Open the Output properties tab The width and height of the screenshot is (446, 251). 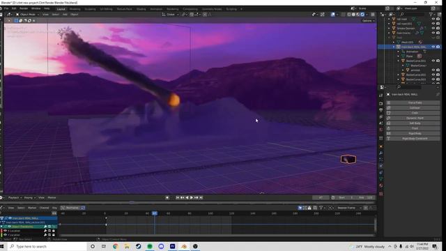pyautogui.click(x=381, y=110)
